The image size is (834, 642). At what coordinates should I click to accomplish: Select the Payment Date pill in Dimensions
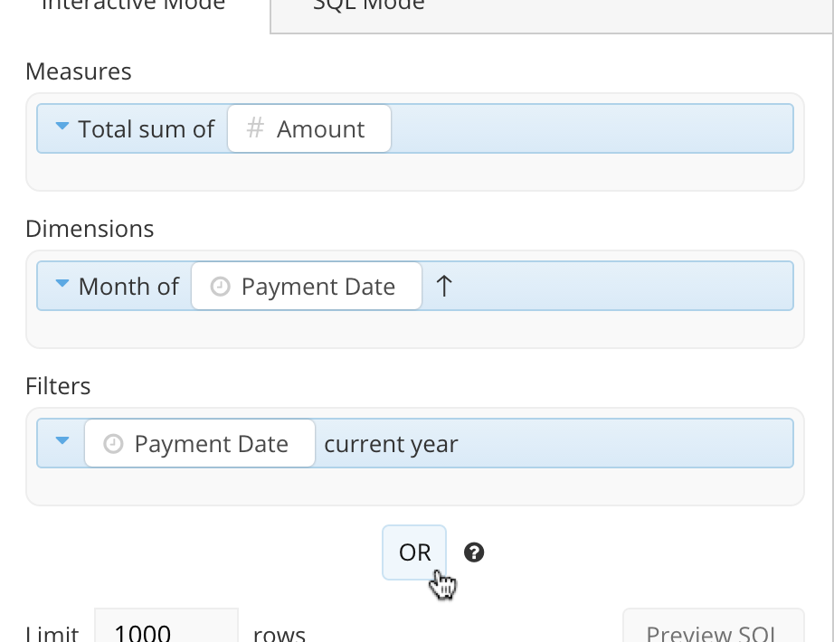[307, 287]
